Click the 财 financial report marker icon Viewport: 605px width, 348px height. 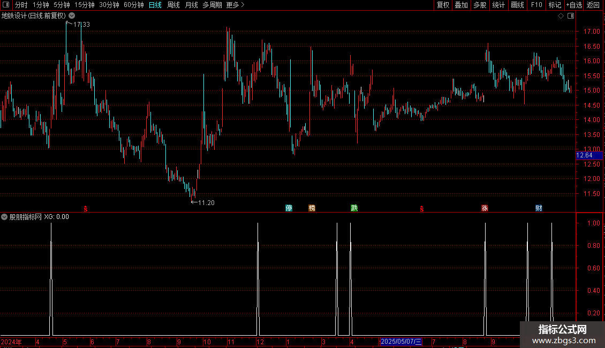(x=539, y=208)
